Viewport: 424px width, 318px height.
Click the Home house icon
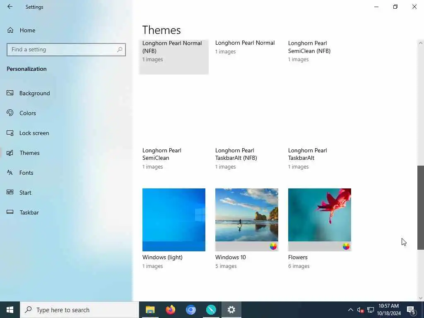[x=10, y=30]
